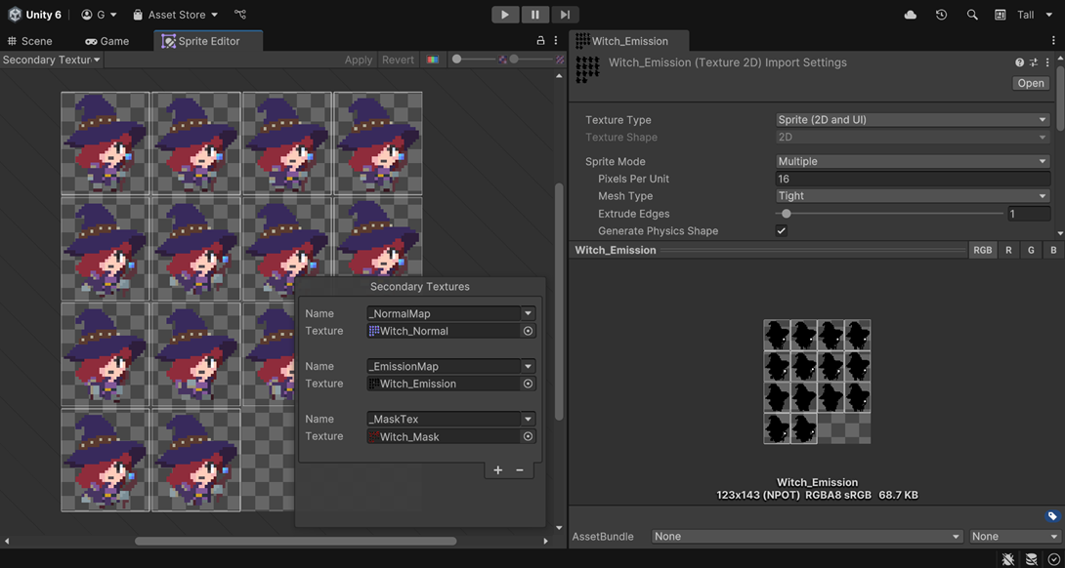Screen dimensions: 1065x568
Task: Pick texture for Witch_Normal object picker
Action: 527,331
